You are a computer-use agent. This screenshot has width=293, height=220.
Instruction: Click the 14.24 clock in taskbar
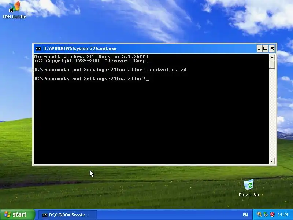pyautogui.click(x=283, y=214)
